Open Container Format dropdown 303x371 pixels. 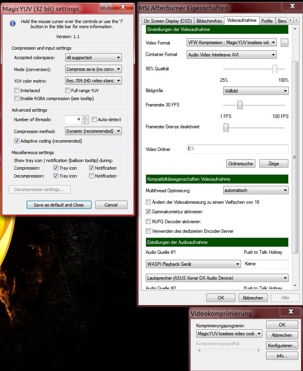[232, 55]
